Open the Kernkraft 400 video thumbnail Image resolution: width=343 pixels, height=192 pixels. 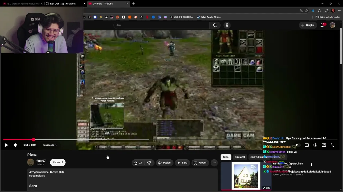(246, 176)
